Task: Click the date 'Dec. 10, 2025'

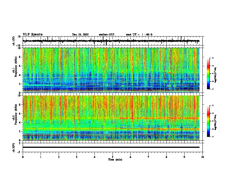Action: click(80, 35)
